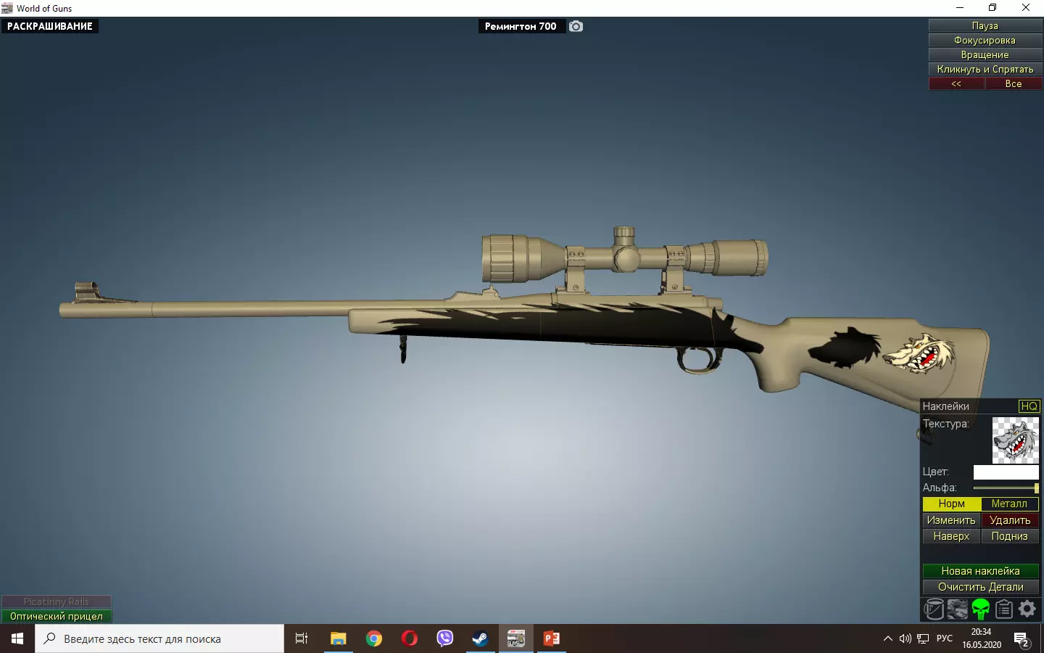This screenshot has height=653, width=1044.
Task: Click Очистить Детали button
Action: pyautogui.click(x=981, y=587)
